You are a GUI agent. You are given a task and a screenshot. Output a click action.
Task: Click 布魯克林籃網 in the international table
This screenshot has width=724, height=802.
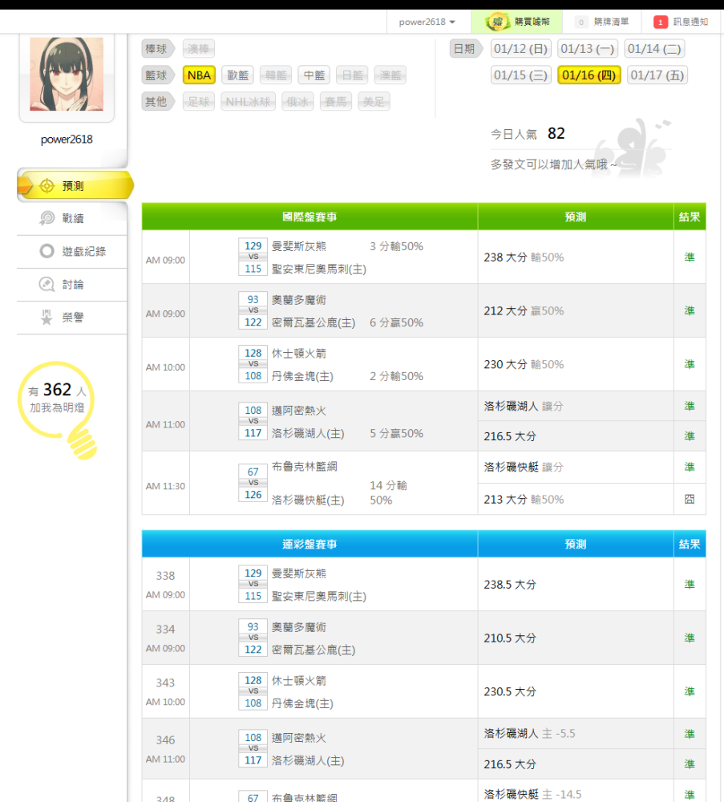click(x=304, y=467)
